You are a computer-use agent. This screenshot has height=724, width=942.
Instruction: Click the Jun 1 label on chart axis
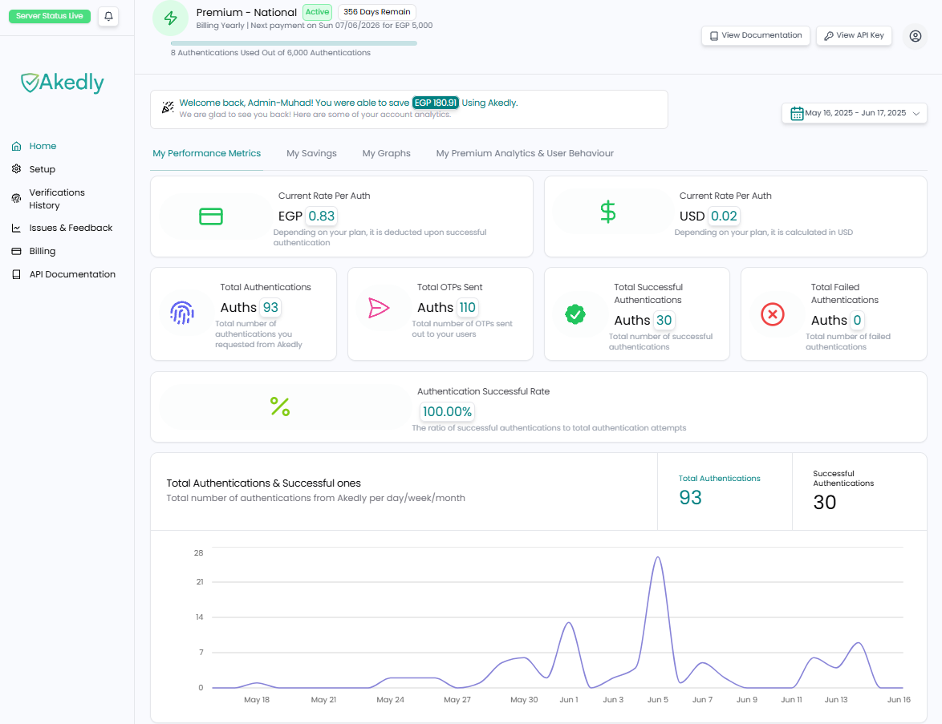(568, 700)
